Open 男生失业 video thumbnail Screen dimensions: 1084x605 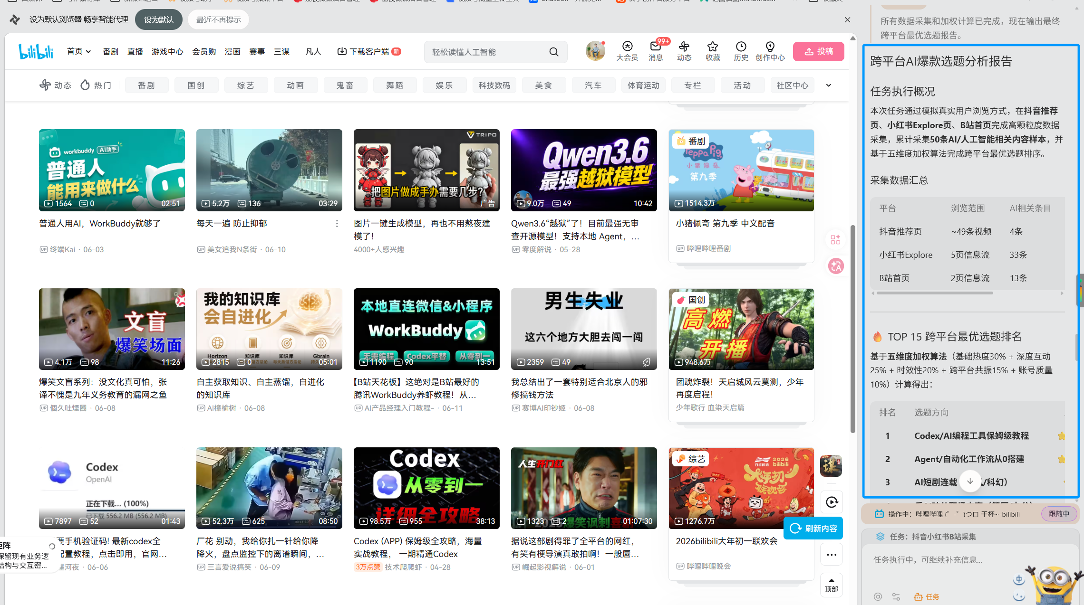coord(584,329)
